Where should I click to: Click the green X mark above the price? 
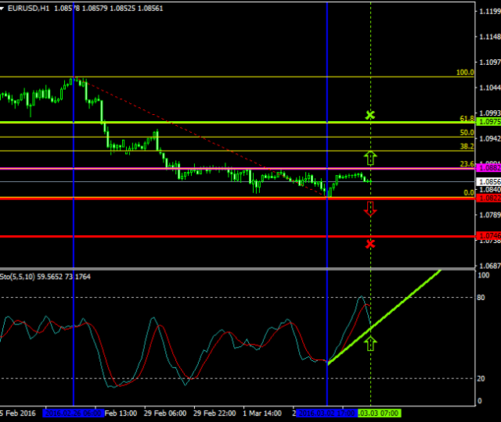tap(370, 116)
